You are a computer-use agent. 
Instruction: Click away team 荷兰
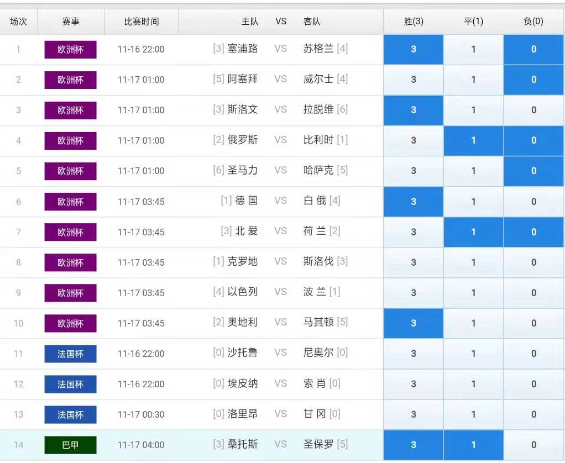point(315,231)
